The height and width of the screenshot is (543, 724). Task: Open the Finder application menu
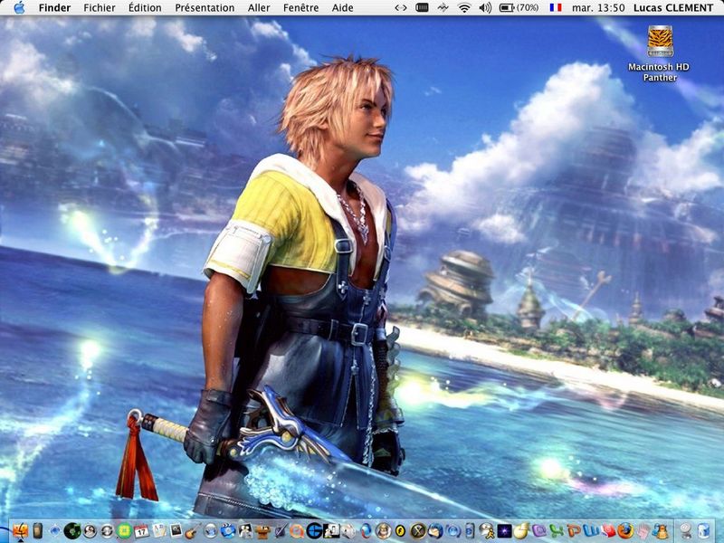(x=54, y=7)
